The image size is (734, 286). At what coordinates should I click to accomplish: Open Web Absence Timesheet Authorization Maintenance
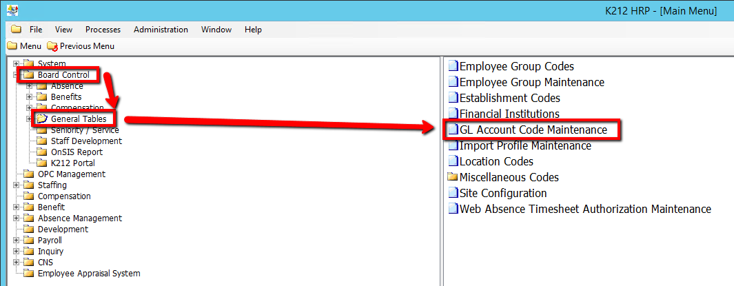584,209
